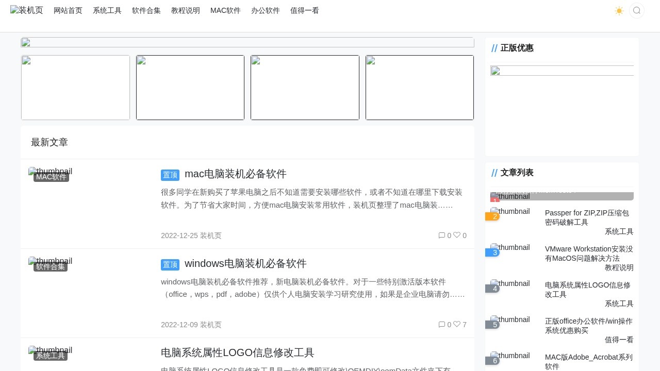Toggle the sun light/dark theme switch
Viewport: 660px width, 371px height.
click(x=619, y=11)
